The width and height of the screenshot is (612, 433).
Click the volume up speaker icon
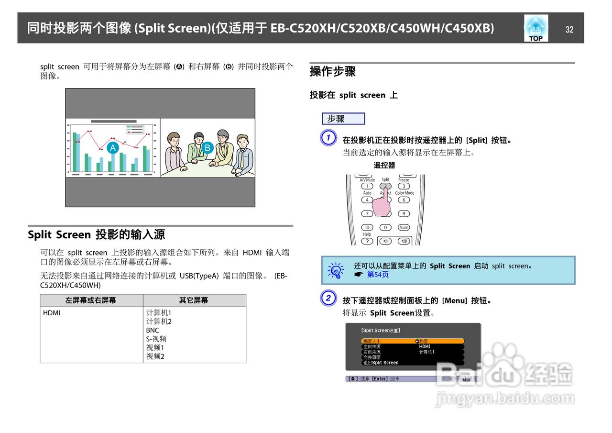tap(404, 241)
